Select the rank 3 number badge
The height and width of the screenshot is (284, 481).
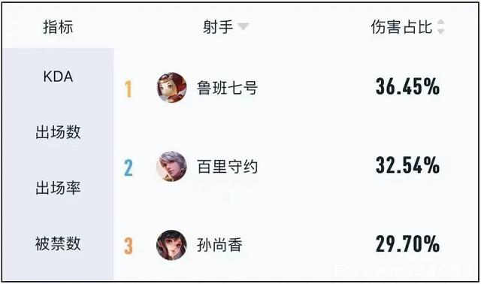coord(129,246)
